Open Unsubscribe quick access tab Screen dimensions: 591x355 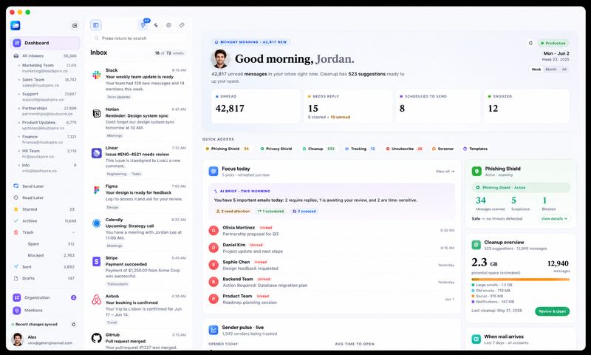tap(404, 149)
